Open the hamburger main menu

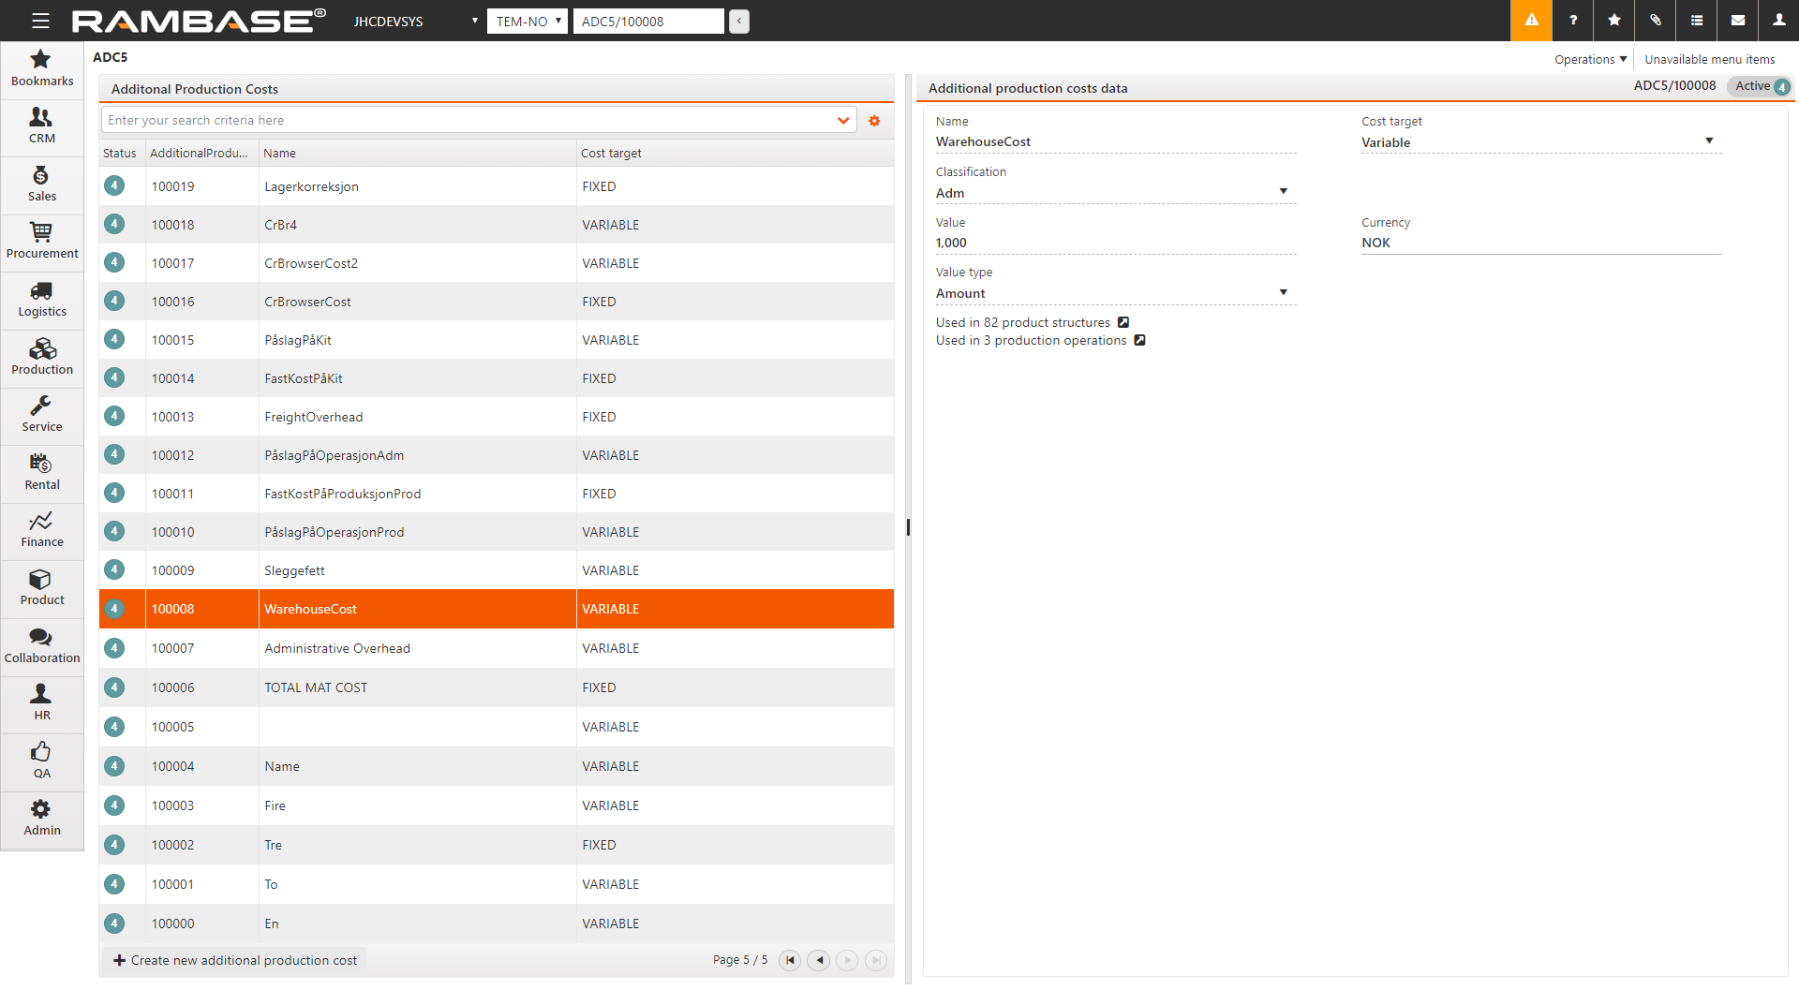(x=40, y=21)
